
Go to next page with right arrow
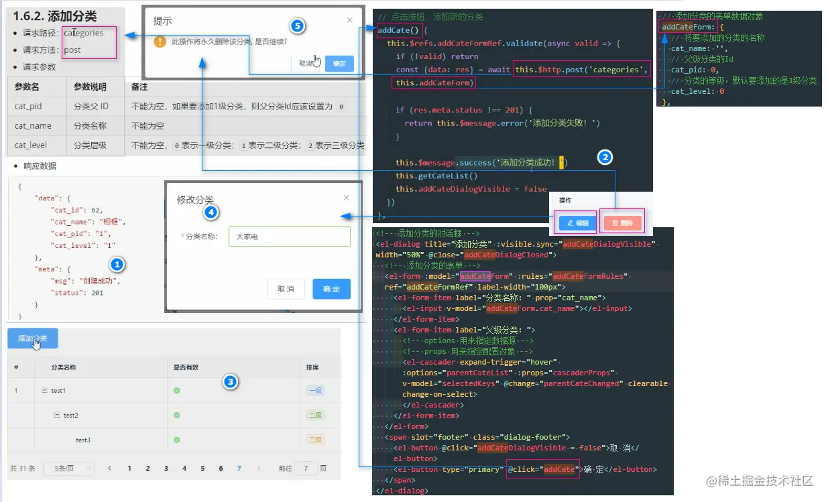pos(257,468)
